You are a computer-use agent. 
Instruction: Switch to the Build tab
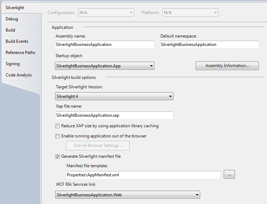click(10, 30)
